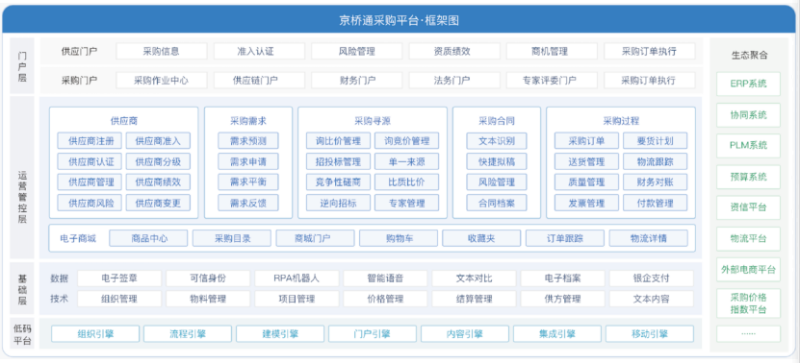Open the 供应商认证 box
The width and height of the screenshot is (800, 363).
tap(90, 161)
